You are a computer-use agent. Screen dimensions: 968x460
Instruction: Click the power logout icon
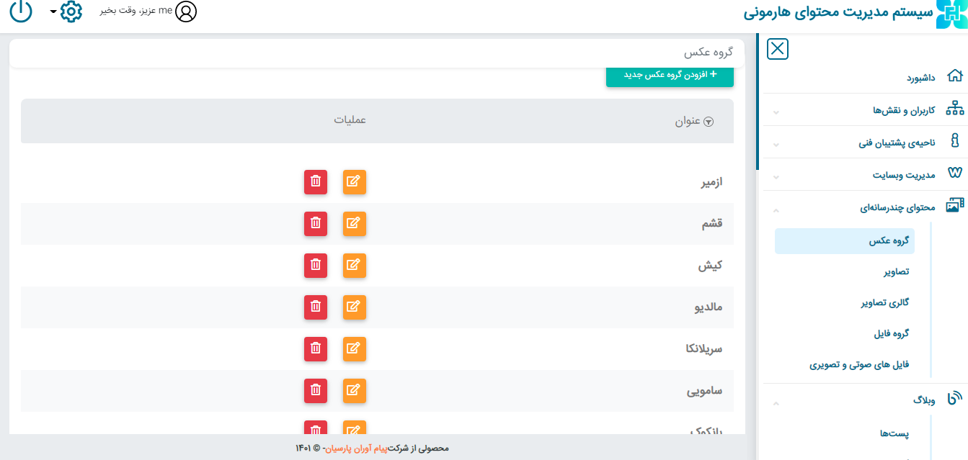click(x=21, y=12)
